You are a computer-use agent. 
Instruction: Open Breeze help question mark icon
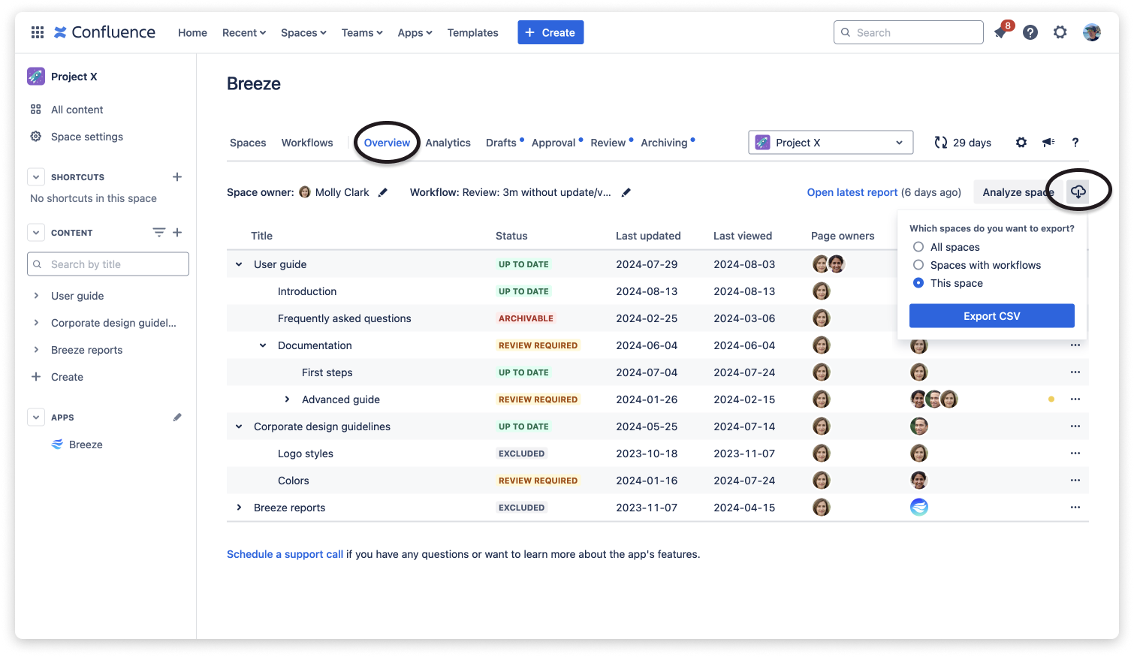(x=1075, y=143)
